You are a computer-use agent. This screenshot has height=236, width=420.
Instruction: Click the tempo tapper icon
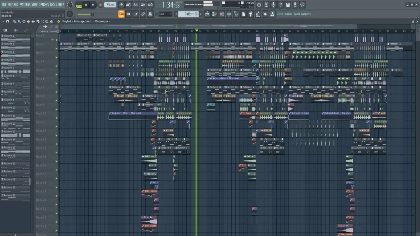pyautogui.click(x=258, y=14)
